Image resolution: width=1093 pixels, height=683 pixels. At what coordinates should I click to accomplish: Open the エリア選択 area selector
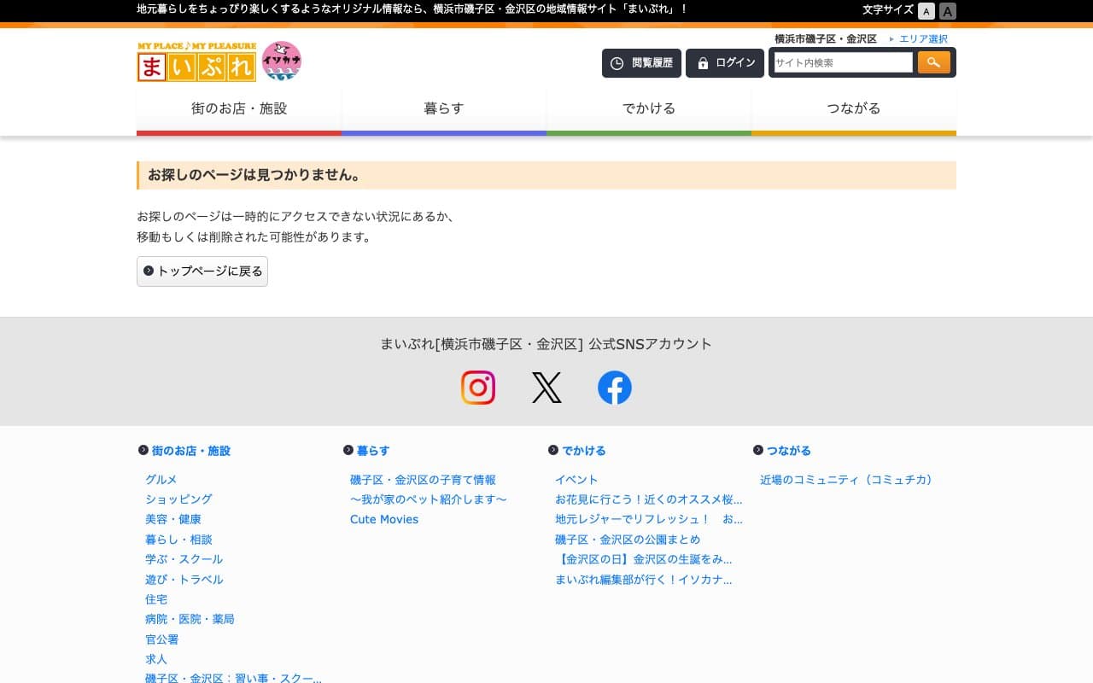click(923, 38)
